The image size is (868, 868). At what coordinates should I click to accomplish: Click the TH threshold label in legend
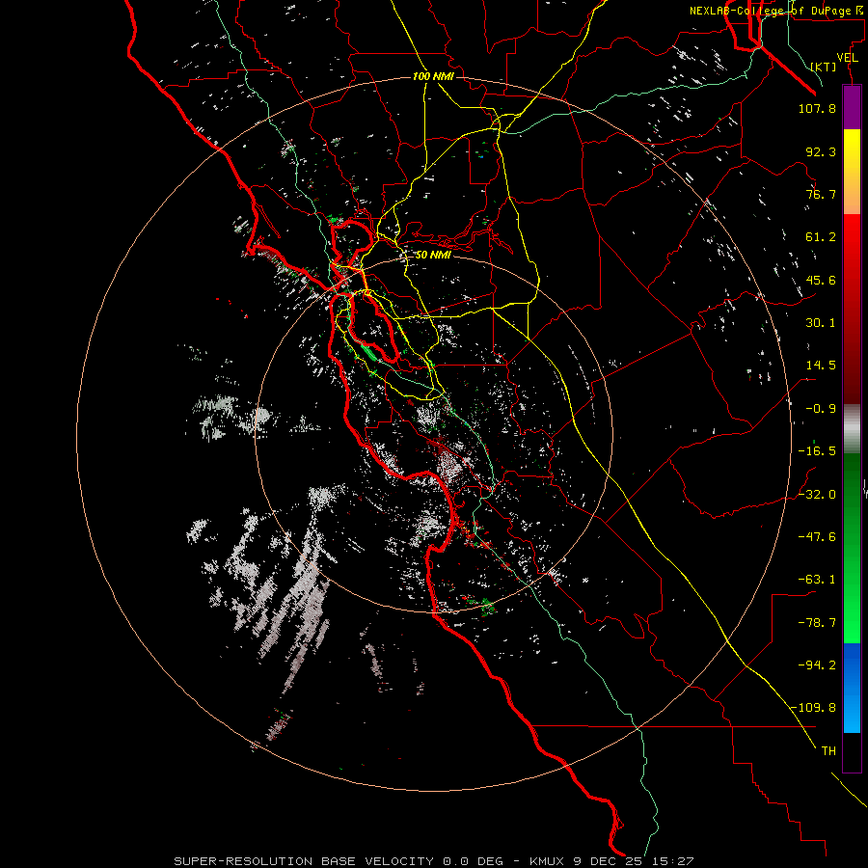(x=828, y=751)
